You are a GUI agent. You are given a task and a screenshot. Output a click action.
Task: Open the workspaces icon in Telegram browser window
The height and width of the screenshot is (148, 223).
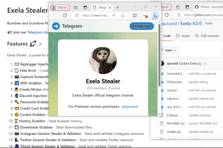(76, 8)
